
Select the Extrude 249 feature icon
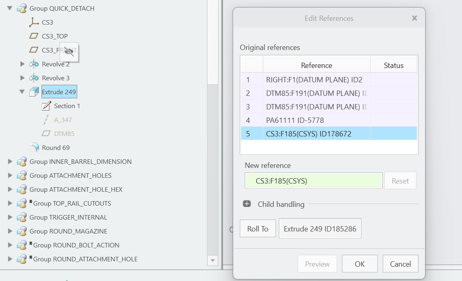tap(33, 92)
